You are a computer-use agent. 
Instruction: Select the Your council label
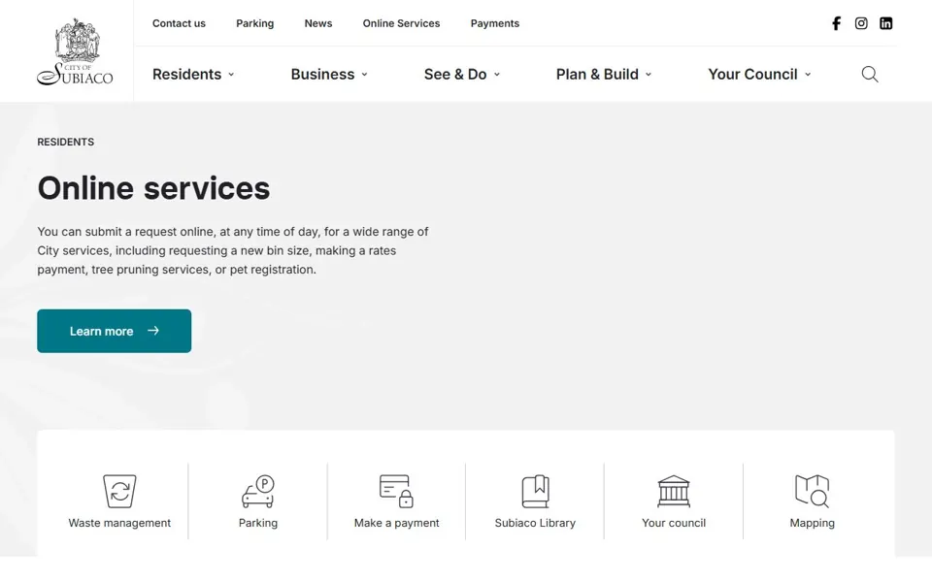[x=674, y=523]
